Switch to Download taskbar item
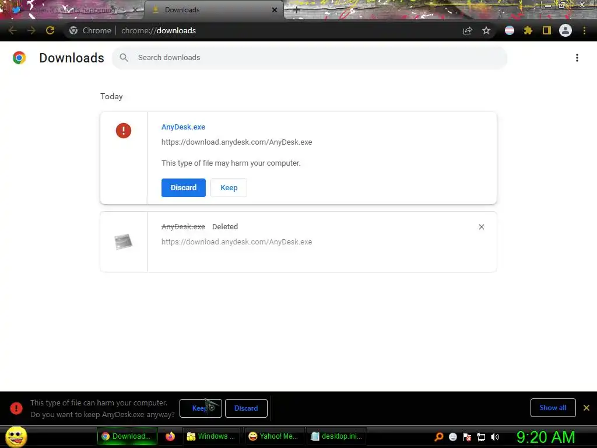The image size is (597, 448). [128, 436]
